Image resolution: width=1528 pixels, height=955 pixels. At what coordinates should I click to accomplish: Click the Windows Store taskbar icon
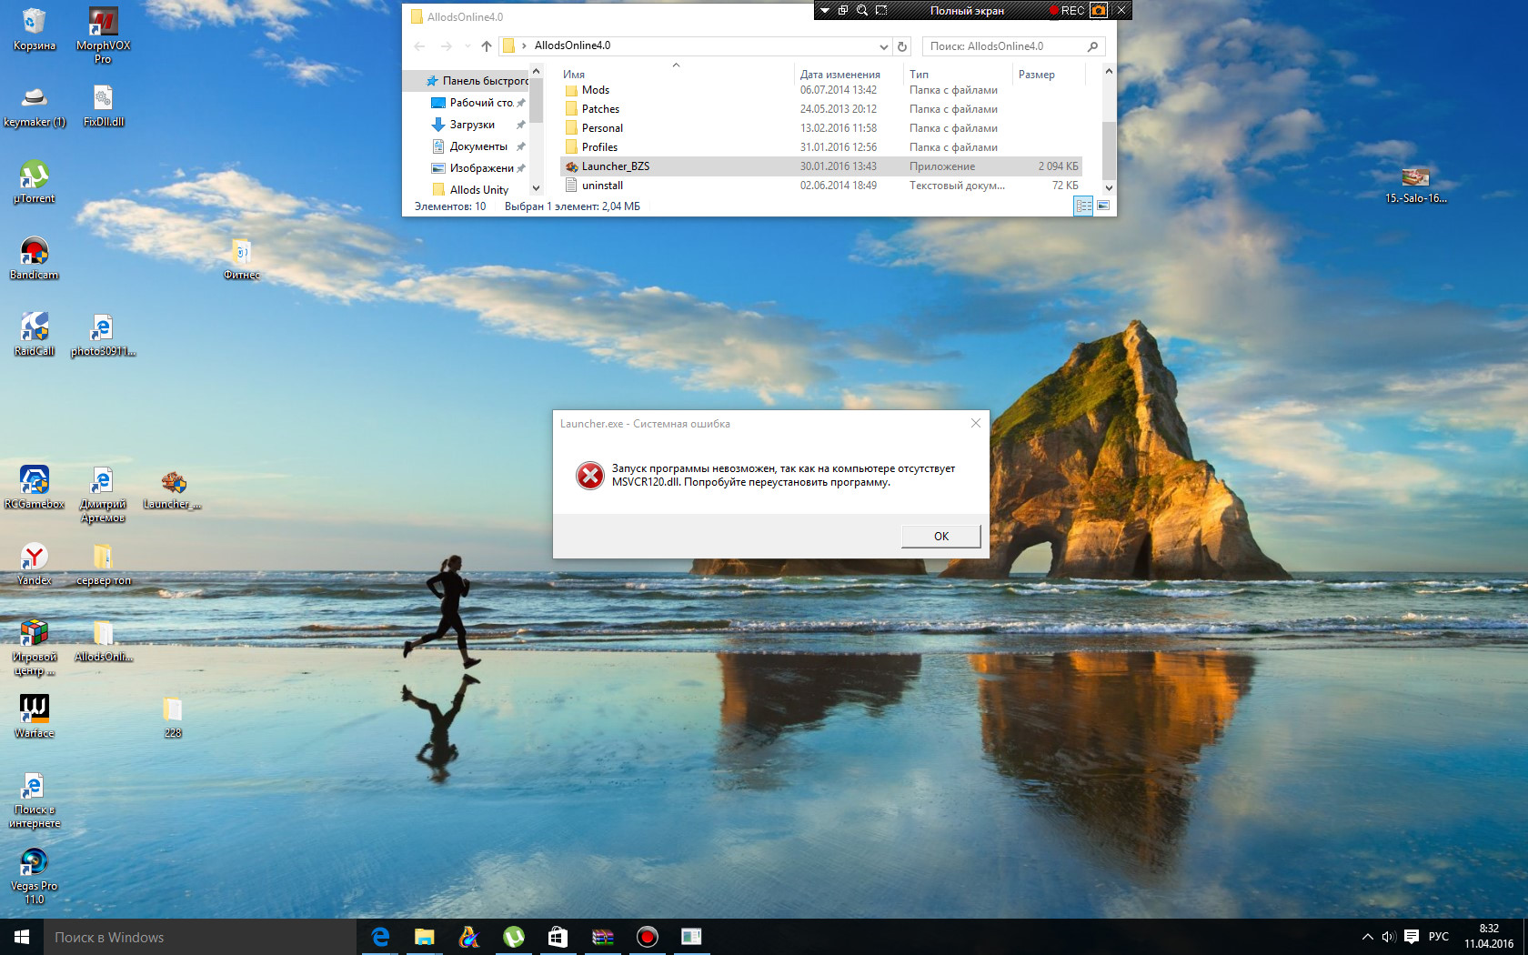pos(558,937)
